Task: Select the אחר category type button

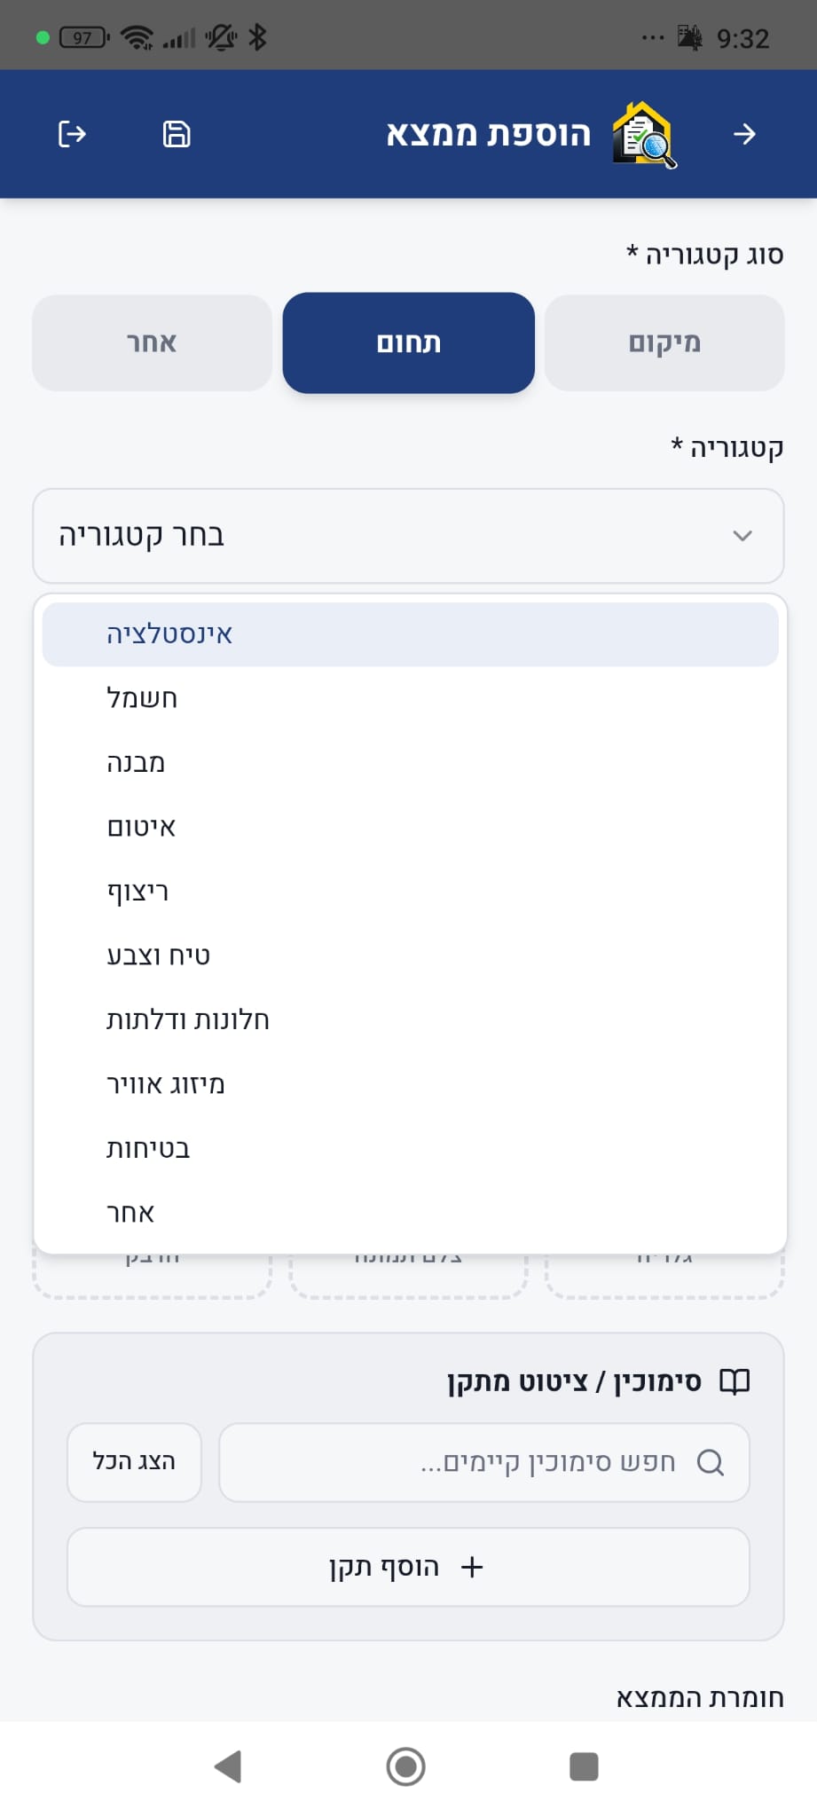Action: tap(152, 342)
